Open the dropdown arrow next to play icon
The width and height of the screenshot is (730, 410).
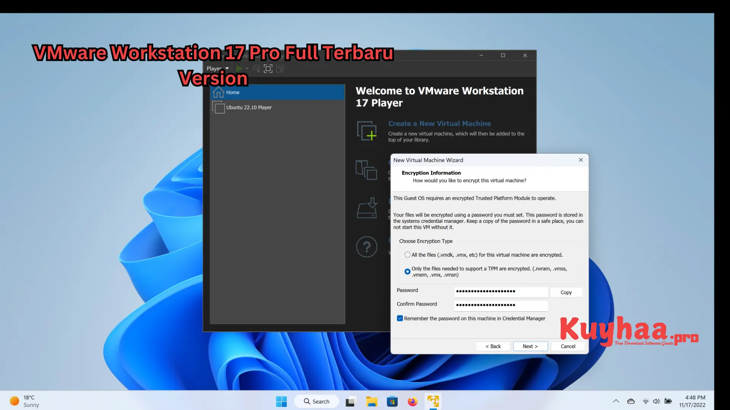(247, 69)
